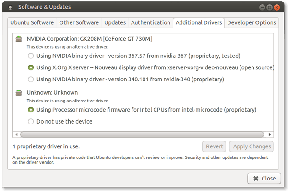Click the NVIDIA GeForce GT 730M device icon

[19, 39]
